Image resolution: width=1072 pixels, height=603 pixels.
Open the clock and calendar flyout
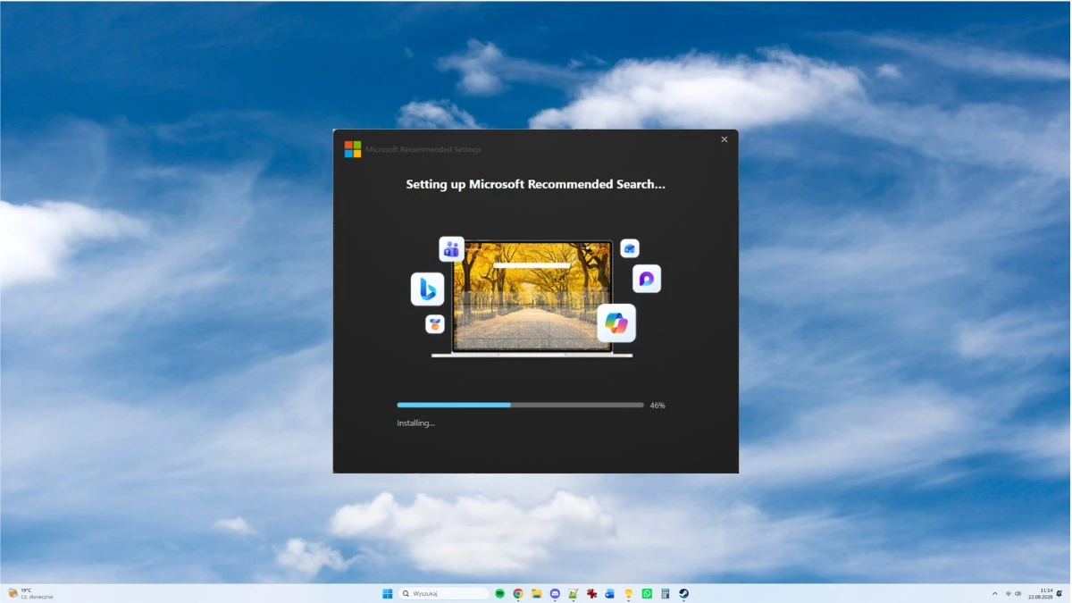pyautogui.click(x=1041, y=593)
